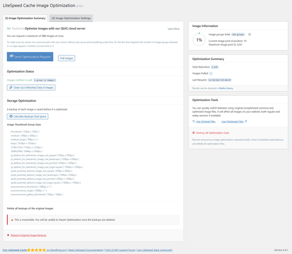Click the undo arrow icon before Use Original Files
This screenshot has width=292, height=254.
point(193,121)
